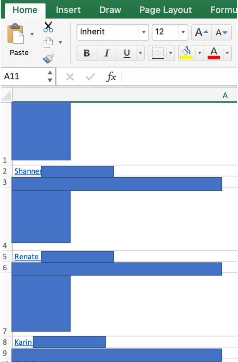Switch to the Insert tab

pyautogui.click(x=68, y=10)
